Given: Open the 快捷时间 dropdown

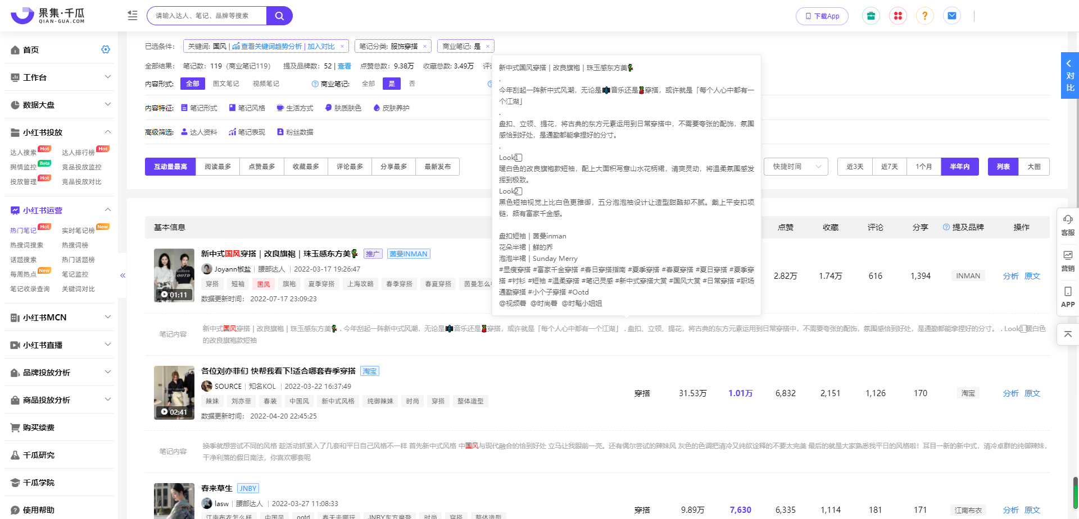Looking at the screenshot, I should tap(796, 167).
